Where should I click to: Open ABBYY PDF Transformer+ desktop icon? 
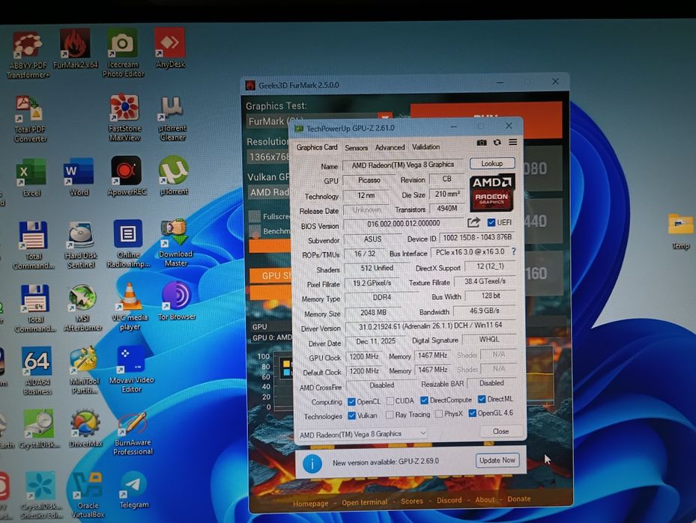(28, 54)
